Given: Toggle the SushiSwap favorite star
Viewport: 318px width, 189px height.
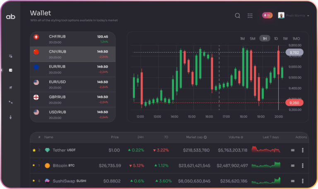Looking at the screenshot, I should coord(34,181).
